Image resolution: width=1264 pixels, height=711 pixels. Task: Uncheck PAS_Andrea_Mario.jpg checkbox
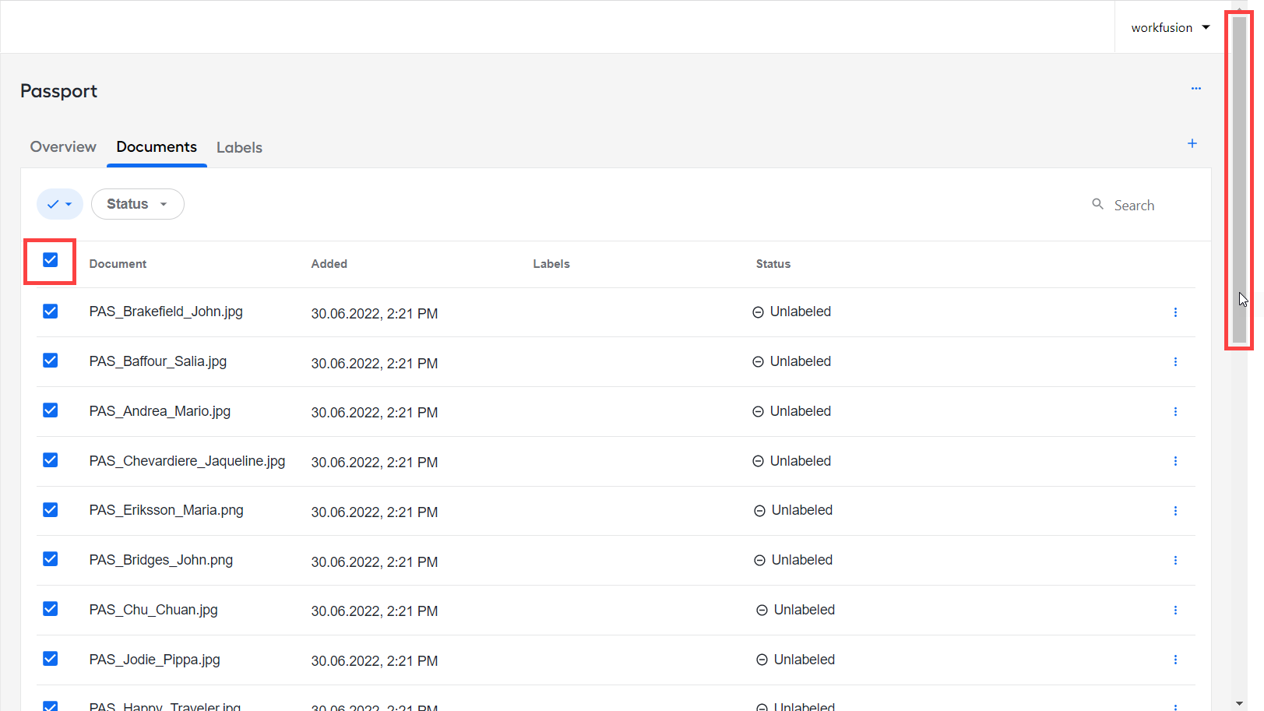(x=50, y=410)
